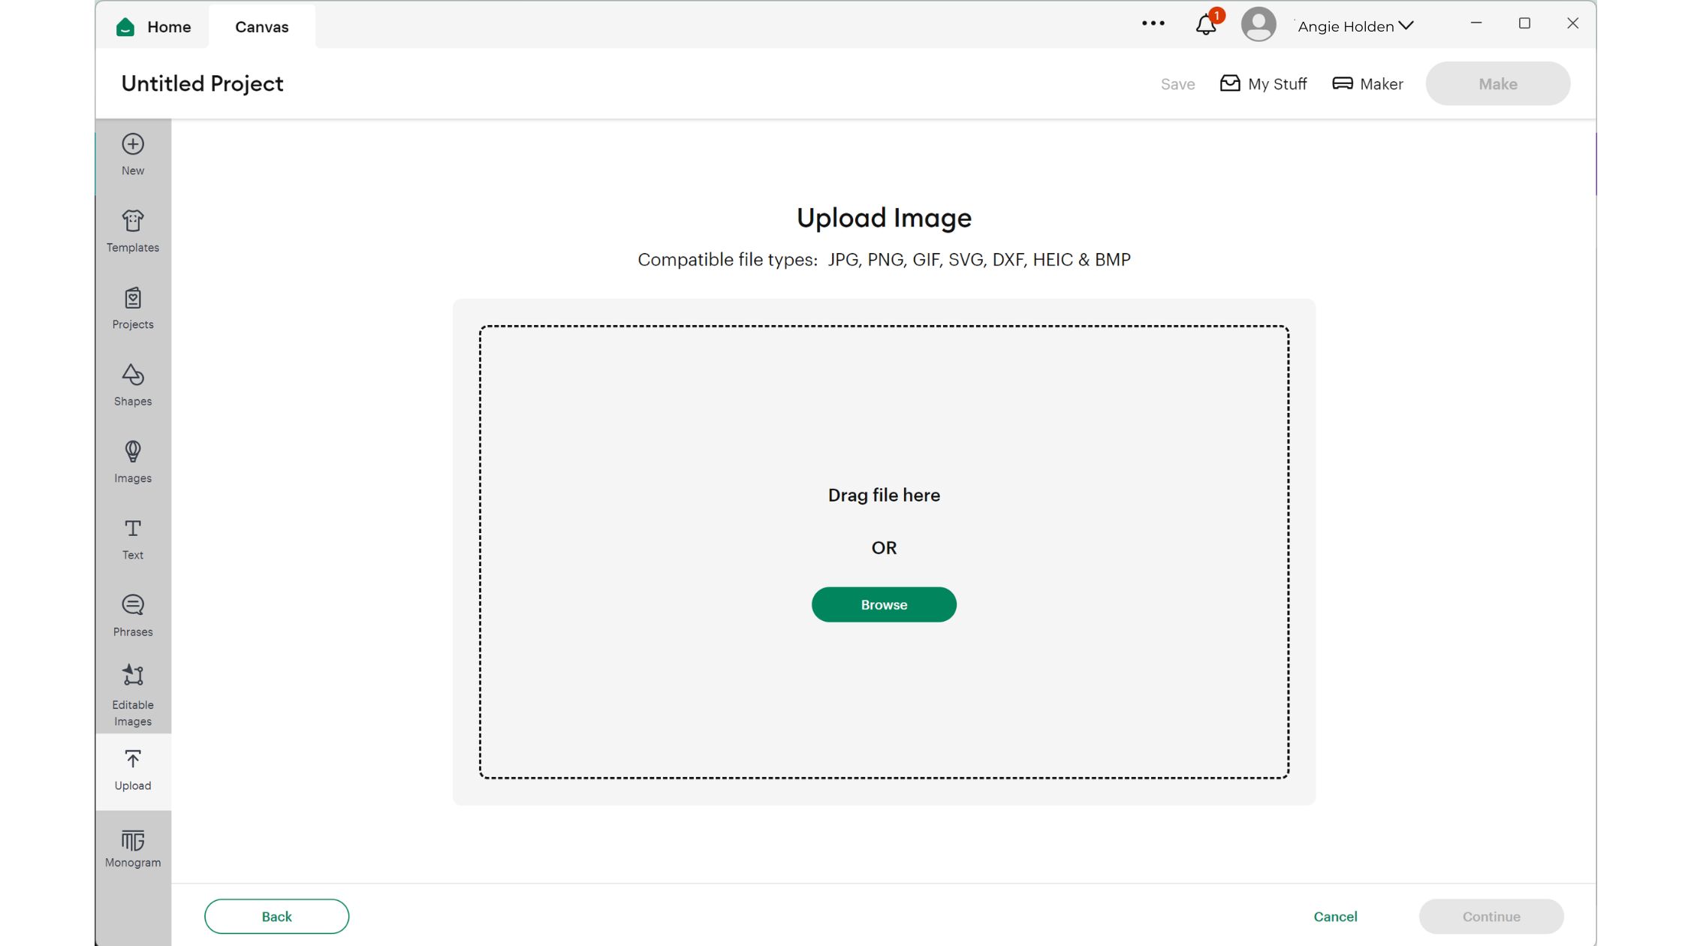Click the green Browse button

coord(884,604)
